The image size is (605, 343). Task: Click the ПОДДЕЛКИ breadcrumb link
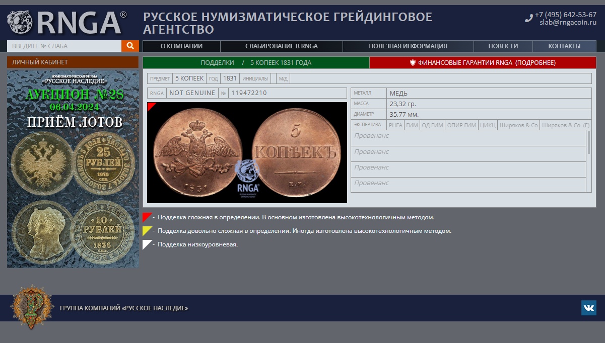click(217, 63)
